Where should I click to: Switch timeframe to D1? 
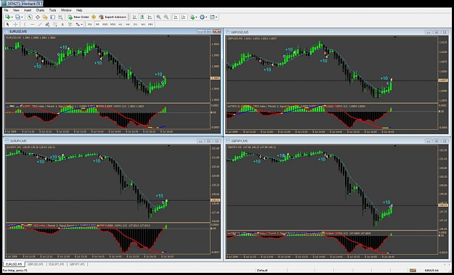pyautogui.click(x=135, y=25)
